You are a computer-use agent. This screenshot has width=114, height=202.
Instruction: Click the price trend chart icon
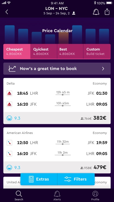[x=12, y=69]
